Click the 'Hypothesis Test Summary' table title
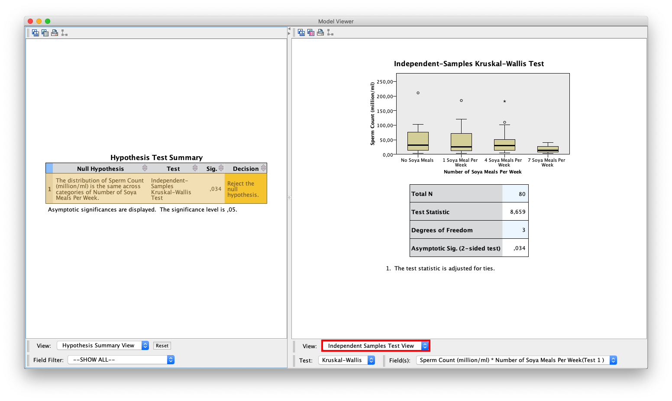 click(156, 157)
